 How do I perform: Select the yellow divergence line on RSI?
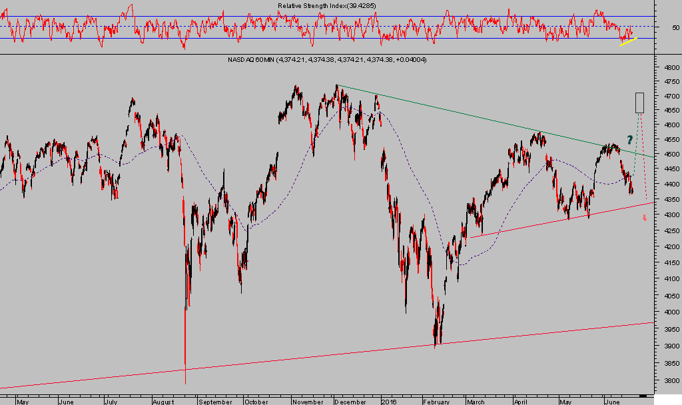(x=628, y=42)
